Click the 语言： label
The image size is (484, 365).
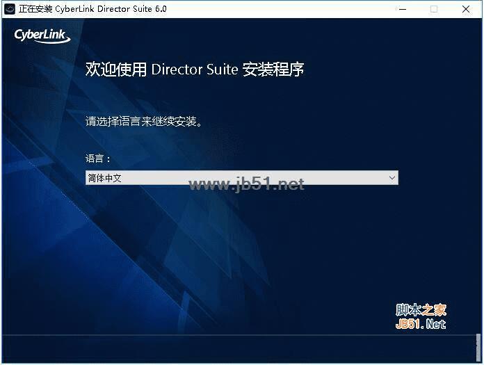98,159
